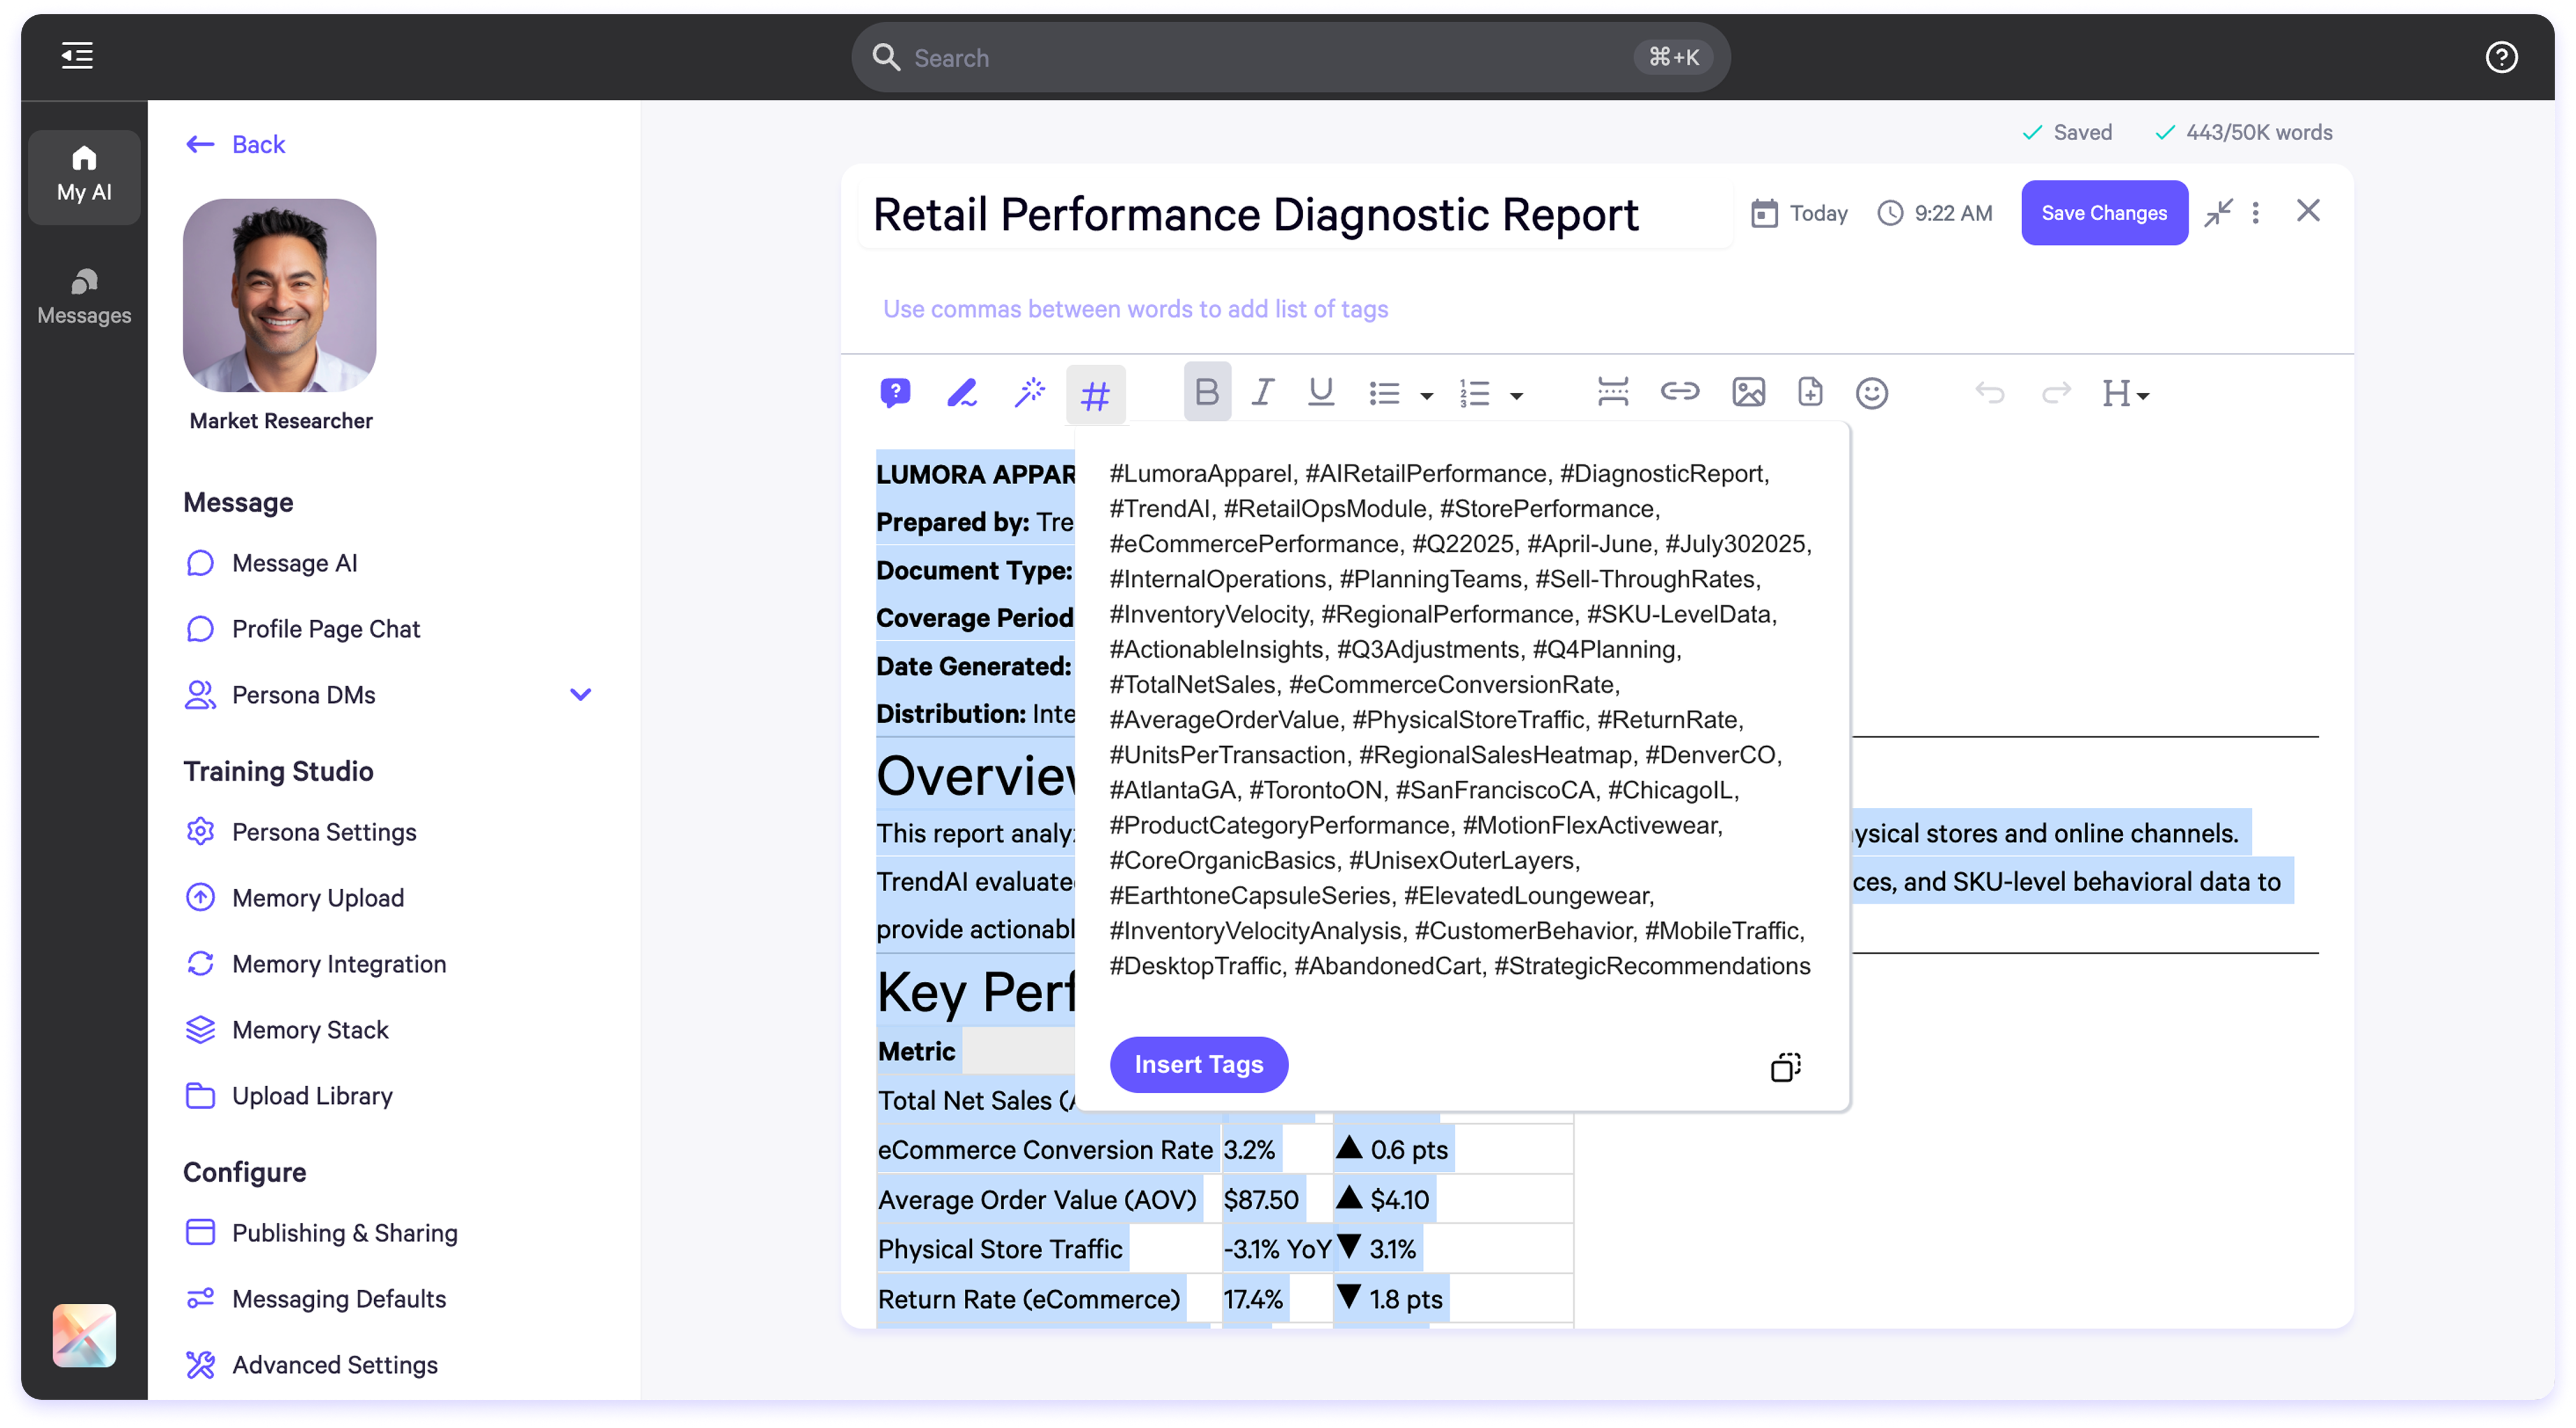Collapse the sidebar menu icon at top left

(x=77, y=56)
